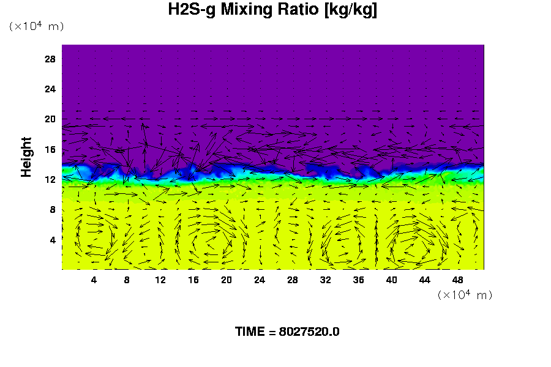
Task: Select the Height y-axis label
Action: pos(26,157)
